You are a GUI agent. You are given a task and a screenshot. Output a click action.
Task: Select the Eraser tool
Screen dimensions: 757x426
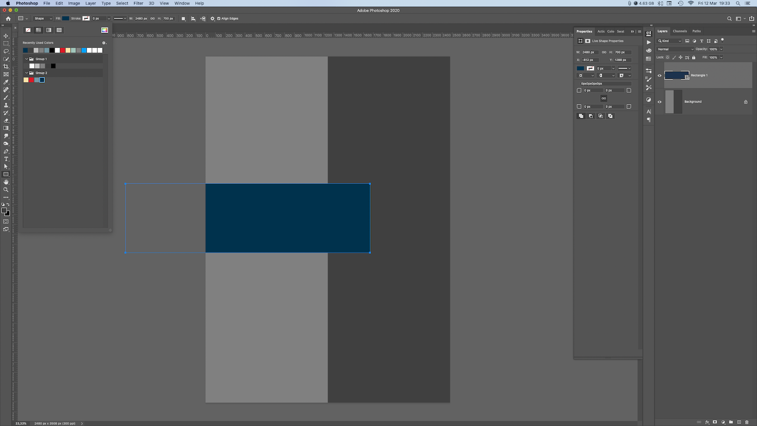point(6,120)
